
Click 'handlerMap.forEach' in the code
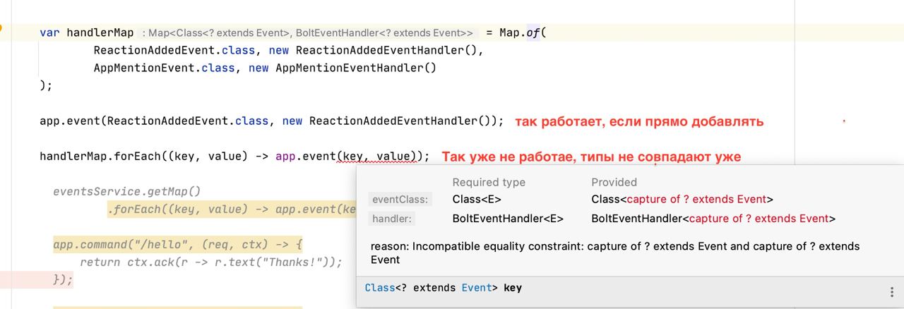[100, 156]
